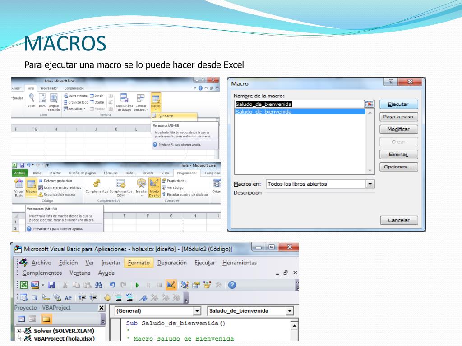Click the Project Explorer icon in VBA toolbar
Screen dimensions: 462x346
(185, 285)
